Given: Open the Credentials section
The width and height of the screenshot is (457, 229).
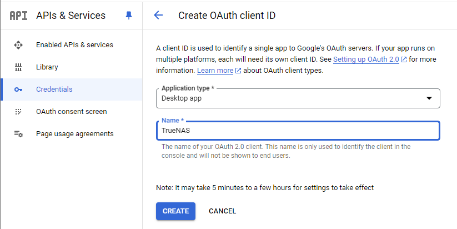Looking at the screenshot, I should pyautogui.click(x=54, y=89).
